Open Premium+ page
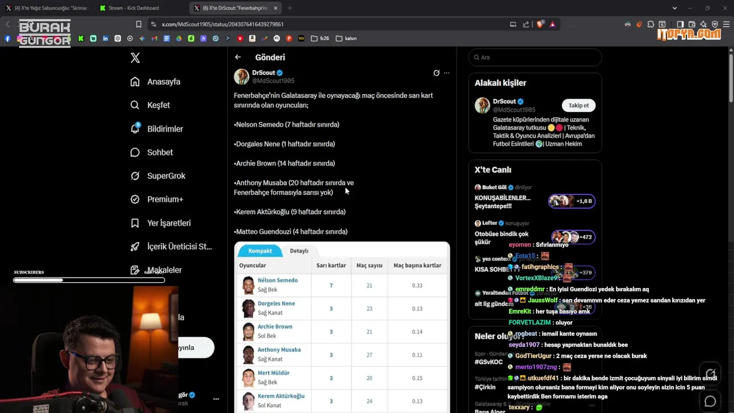Screen dimensions: 734x413 (x=157, y=199)
